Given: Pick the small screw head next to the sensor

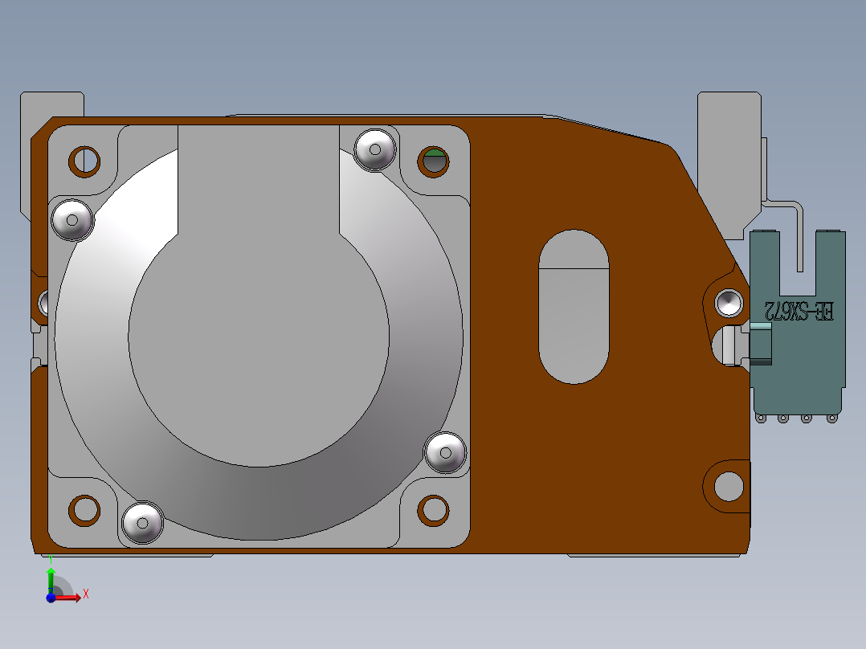Looking at the screenshot, I should click(x=729, y=304).
